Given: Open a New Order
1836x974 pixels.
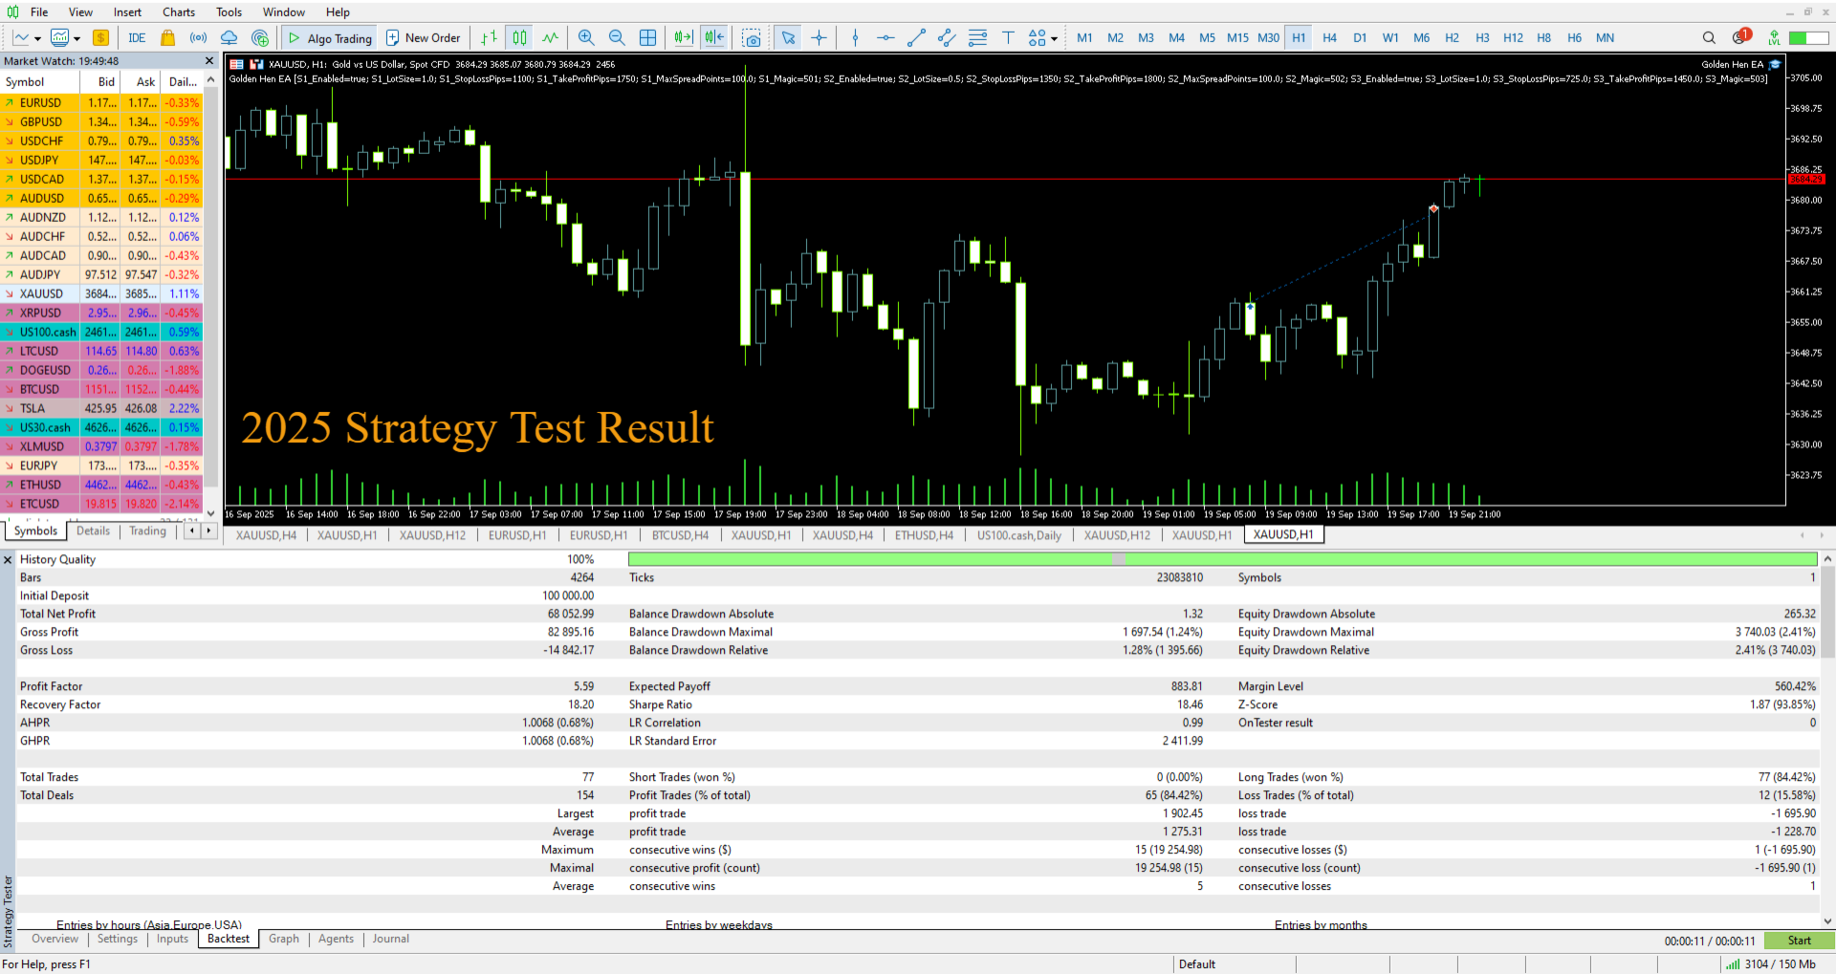Looking at the screenshot, I should tap(424, 37).
